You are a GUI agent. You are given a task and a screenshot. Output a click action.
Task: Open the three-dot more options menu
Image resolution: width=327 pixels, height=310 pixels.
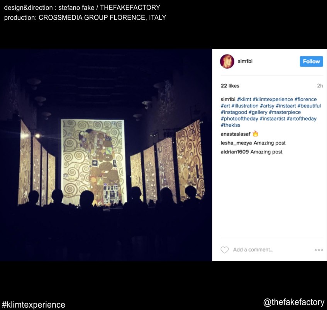pyautogui.click(x=319, y=250)
